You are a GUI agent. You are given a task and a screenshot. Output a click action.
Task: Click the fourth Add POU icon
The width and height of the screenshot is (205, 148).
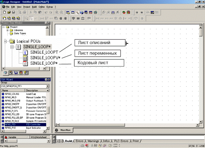point(18,19)
